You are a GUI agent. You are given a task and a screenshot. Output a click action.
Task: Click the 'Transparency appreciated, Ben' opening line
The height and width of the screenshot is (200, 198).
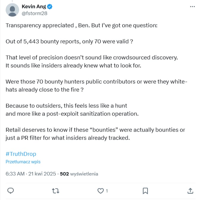click(x=81, y=25)
